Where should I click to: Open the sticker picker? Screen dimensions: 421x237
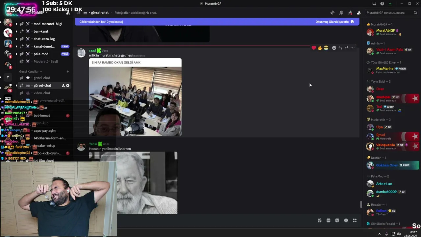[337, 221]
